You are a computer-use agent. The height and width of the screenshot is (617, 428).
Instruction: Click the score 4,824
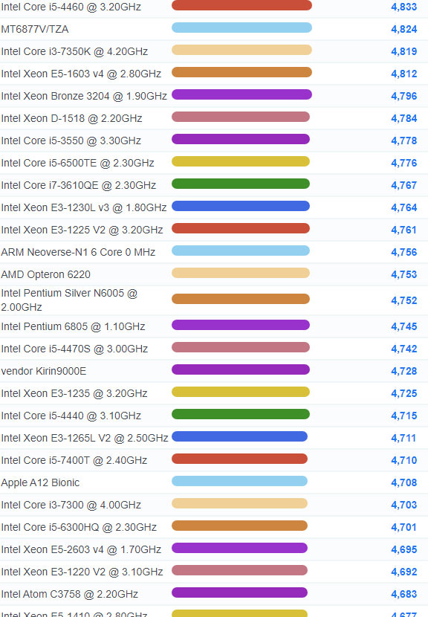click(404, 29)
